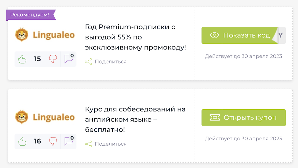
Task: Like the free interview course coupon
Action: click(23, 141)
